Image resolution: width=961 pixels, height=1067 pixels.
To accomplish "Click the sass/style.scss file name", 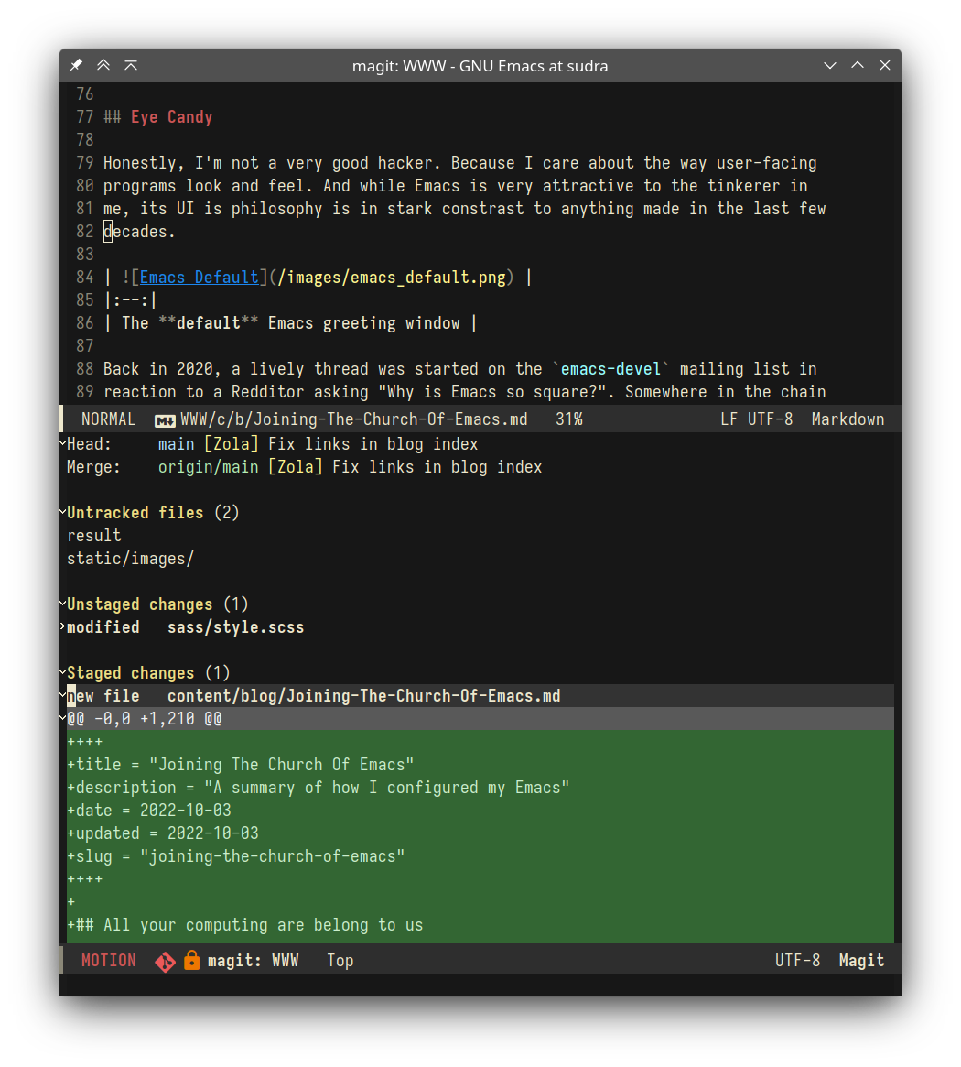I will (235, 627).
